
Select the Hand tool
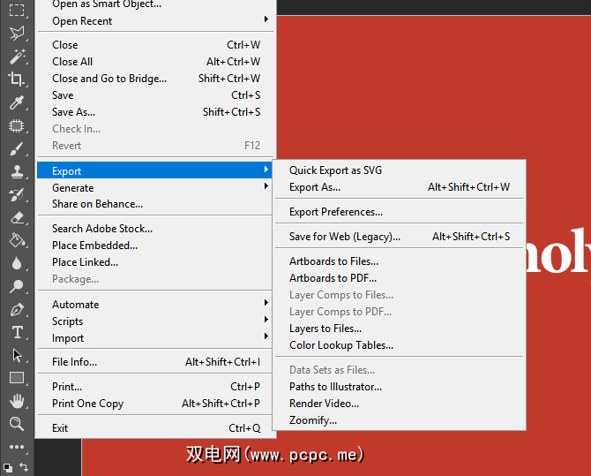coord(17,401)
